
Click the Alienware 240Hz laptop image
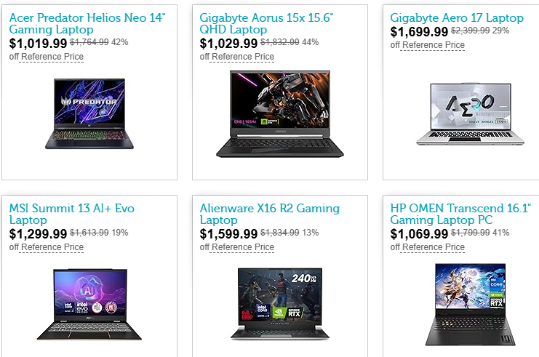coord(280,305)
